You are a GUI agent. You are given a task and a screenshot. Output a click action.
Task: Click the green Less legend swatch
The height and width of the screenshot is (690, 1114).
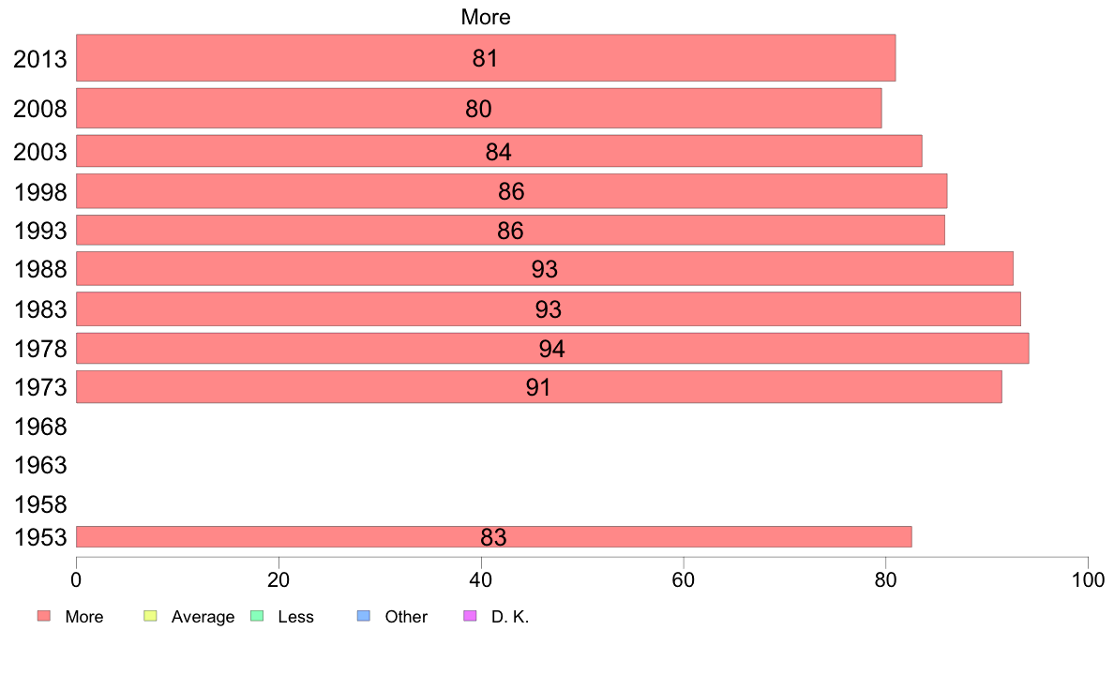click(257, 616)
